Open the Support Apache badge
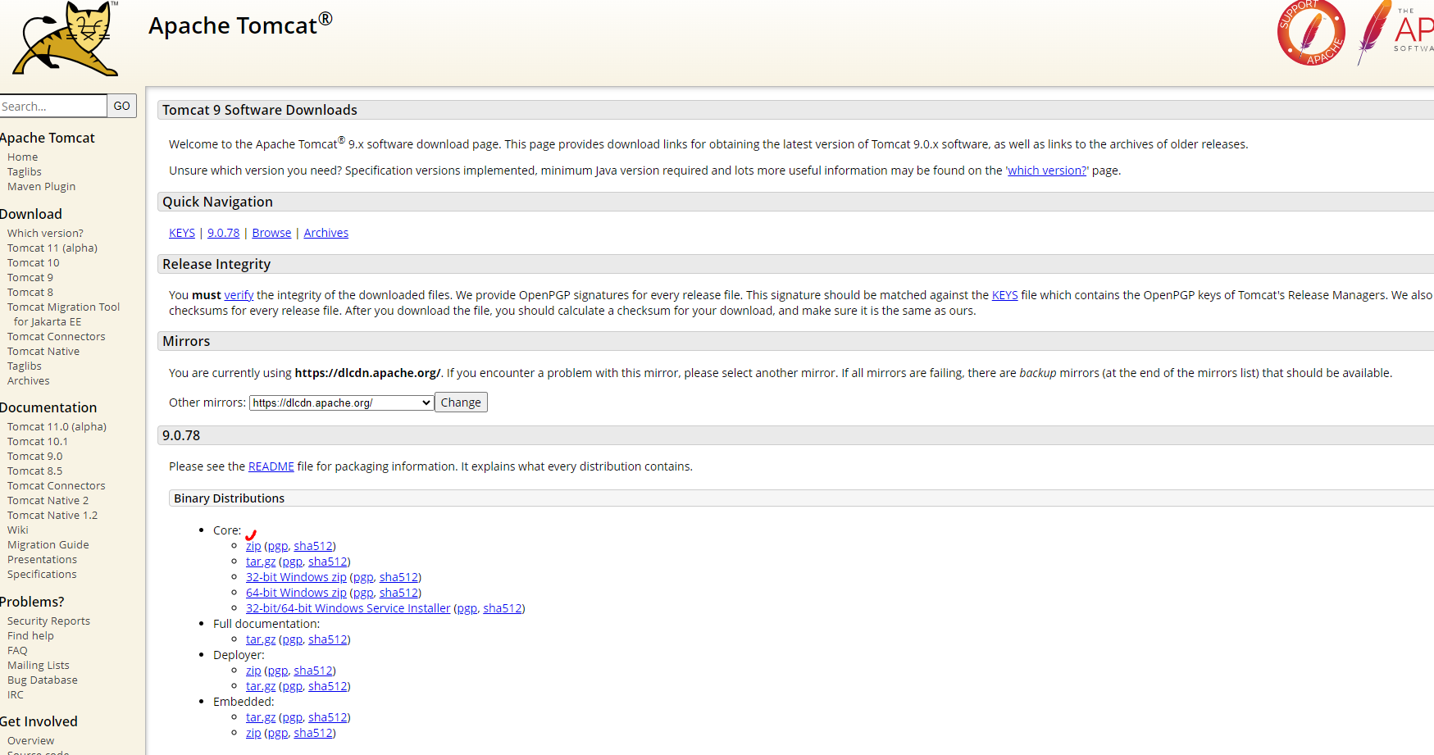The image size is (1434, 755). tap(1311, 33)
